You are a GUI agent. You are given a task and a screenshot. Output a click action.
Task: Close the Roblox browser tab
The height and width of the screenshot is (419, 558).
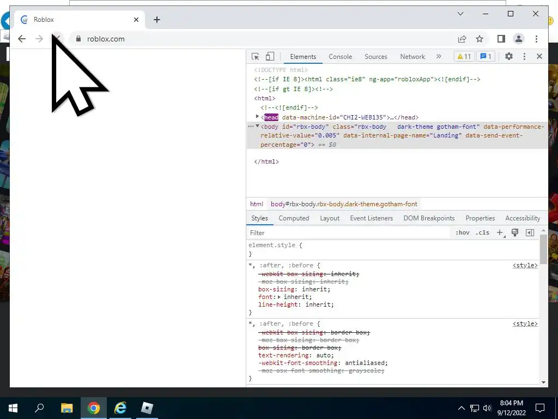tap(136, 20)
